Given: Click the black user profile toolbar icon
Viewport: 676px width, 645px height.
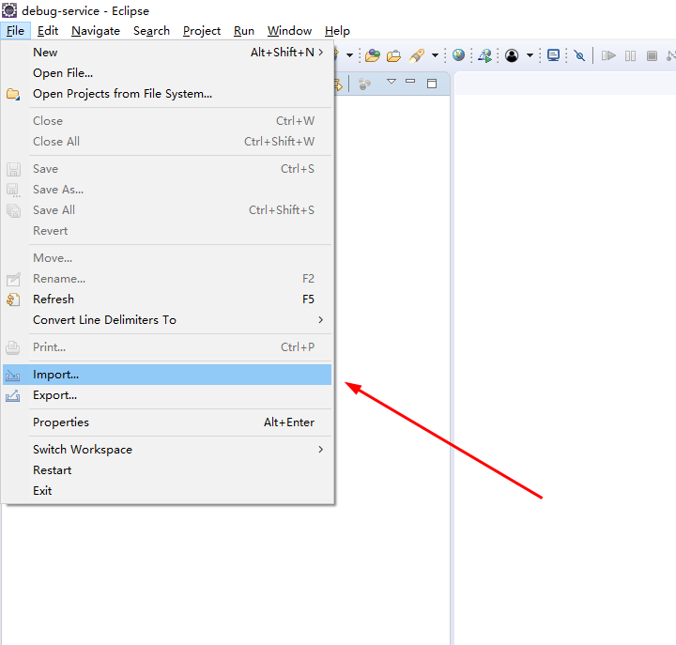Looking at the screenshot, I should pyautogui.click(x=512, y=55).
